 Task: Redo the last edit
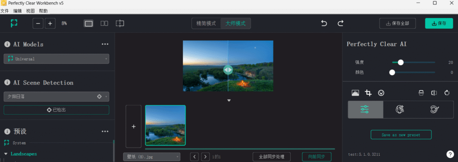[340, 23]
